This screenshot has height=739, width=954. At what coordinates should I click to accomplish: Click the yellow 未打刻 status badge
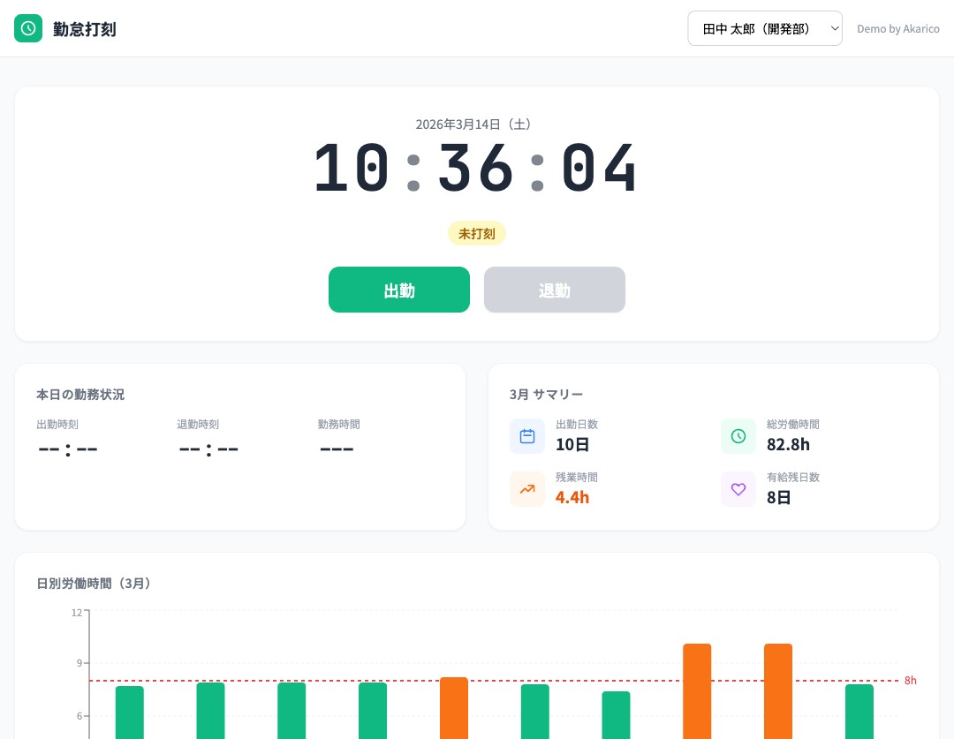(x=477, y=233)
